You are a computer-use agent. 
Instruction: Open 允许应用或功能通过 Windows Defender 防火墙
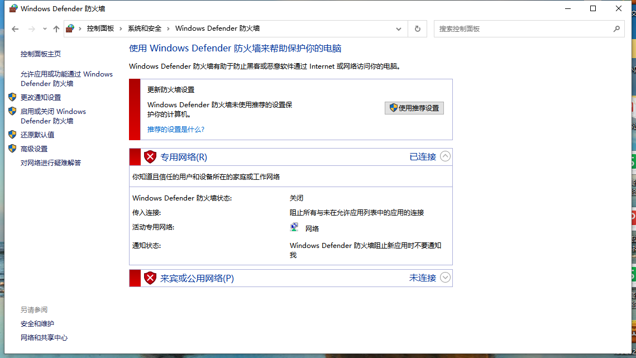(66, 79)
